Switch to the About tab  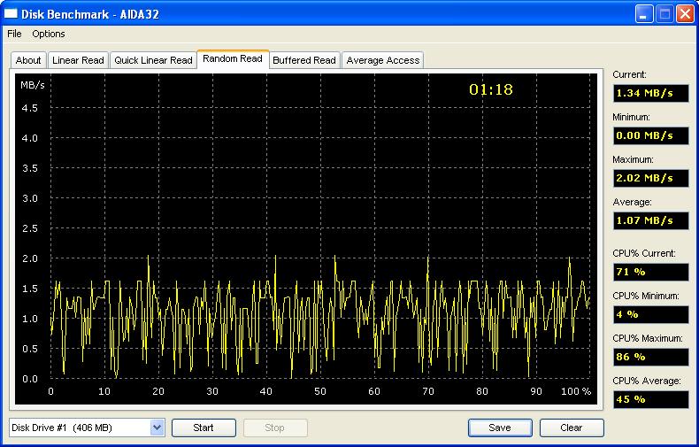tap(28, 60)
